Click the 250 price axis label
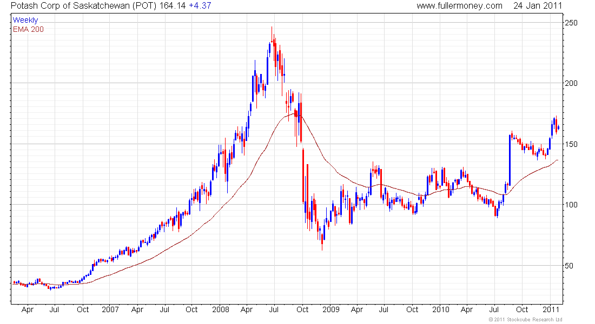The width and height of the screenshot is (595, 324). coord(571,23)
